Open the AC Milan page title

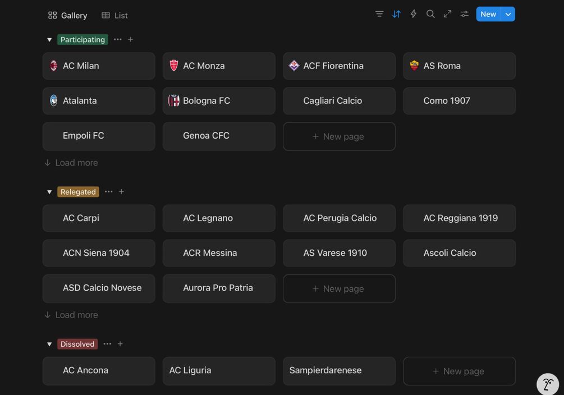pos(81,66)
